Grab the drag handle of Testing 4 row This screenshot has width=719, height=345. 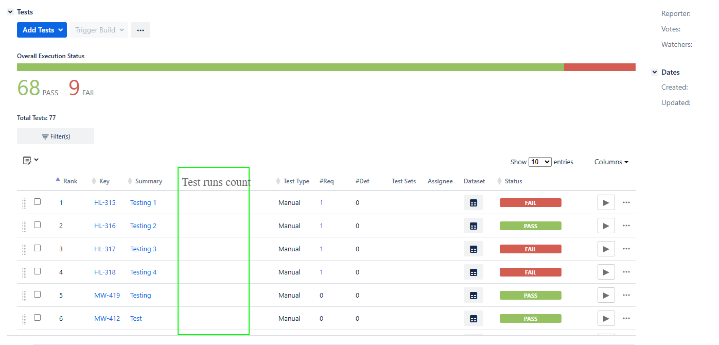coord(24,273)
